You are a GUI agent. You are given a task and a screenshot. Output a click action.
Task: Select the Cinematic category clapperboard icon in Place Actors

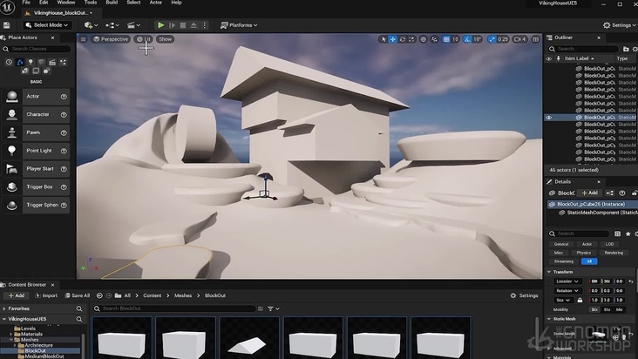click(52, 62)
